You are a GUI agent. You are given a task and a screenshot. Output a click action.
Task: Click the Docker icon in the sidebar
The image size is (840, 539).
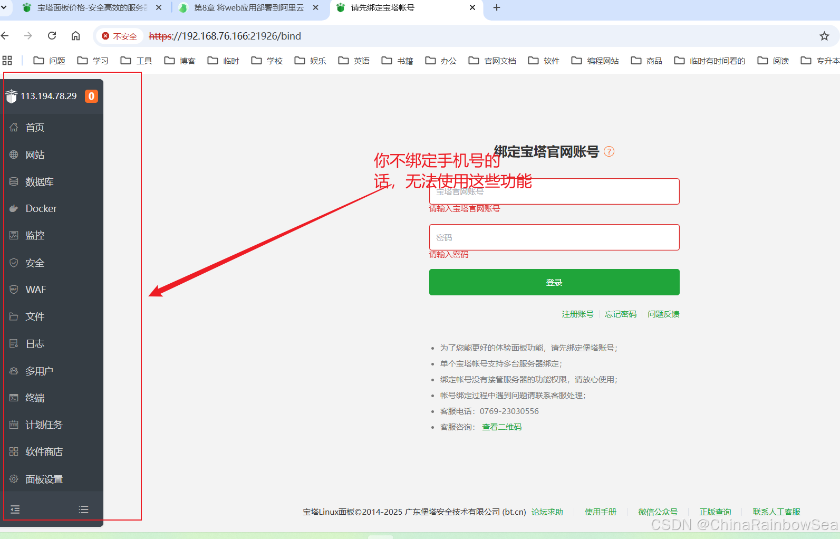click(x=14, y=209)
